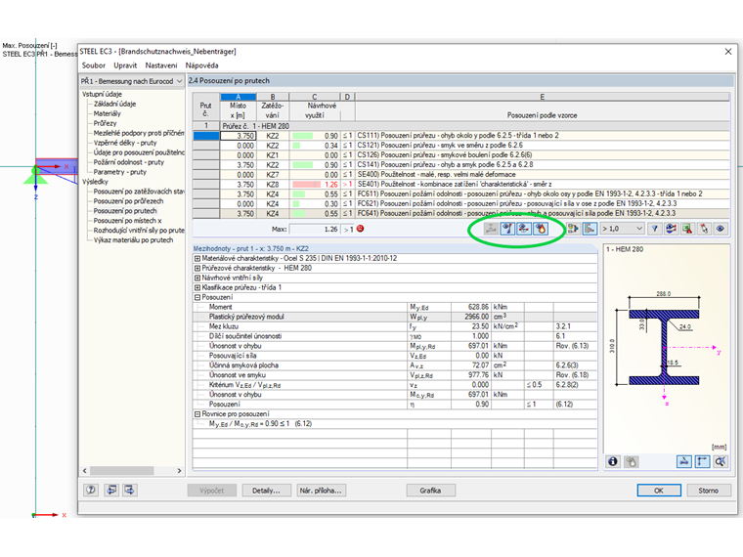Toggle serviceability results filter icon
This screenshot has width=743, height=557.
coord(524,229)
